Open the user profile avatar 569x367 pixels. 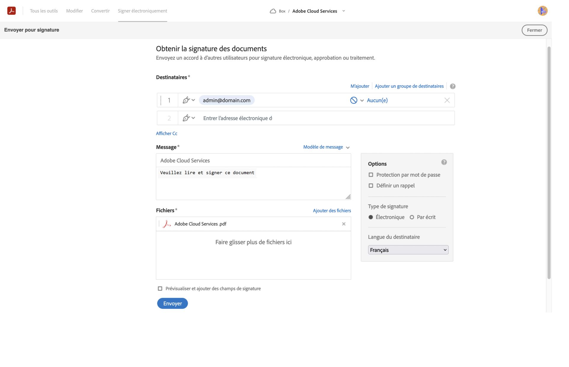click(x=542, y=11)
